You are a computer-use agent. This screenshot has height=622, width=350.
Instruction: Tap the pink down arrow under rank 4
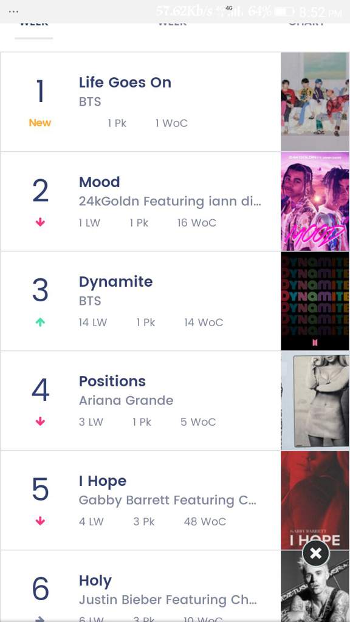[40, 422]
